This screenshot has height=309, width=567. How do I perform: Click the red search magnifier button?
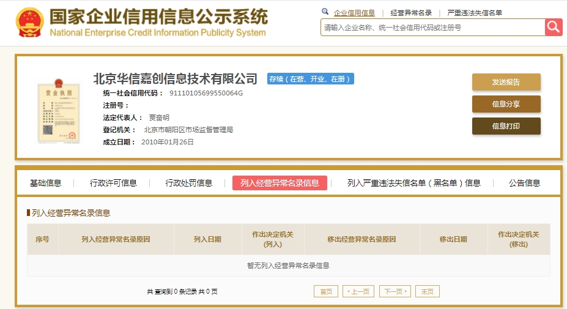pos(554,27)
